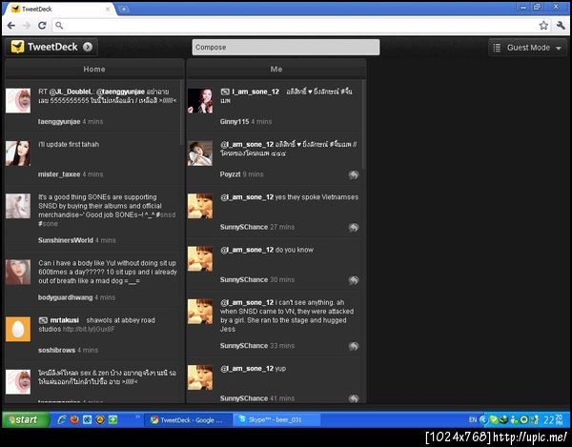Click the browser forward arrow

[x=27, y=25]
